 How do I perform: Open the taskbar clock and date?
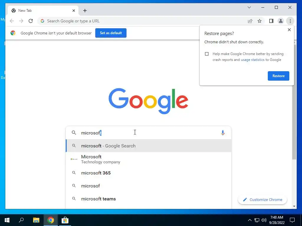277,220
